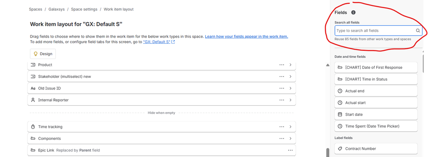Open more options for Old Issue ID
This screenshot has width=429, height=157.
pyautogui.click(x=282, y=88)
